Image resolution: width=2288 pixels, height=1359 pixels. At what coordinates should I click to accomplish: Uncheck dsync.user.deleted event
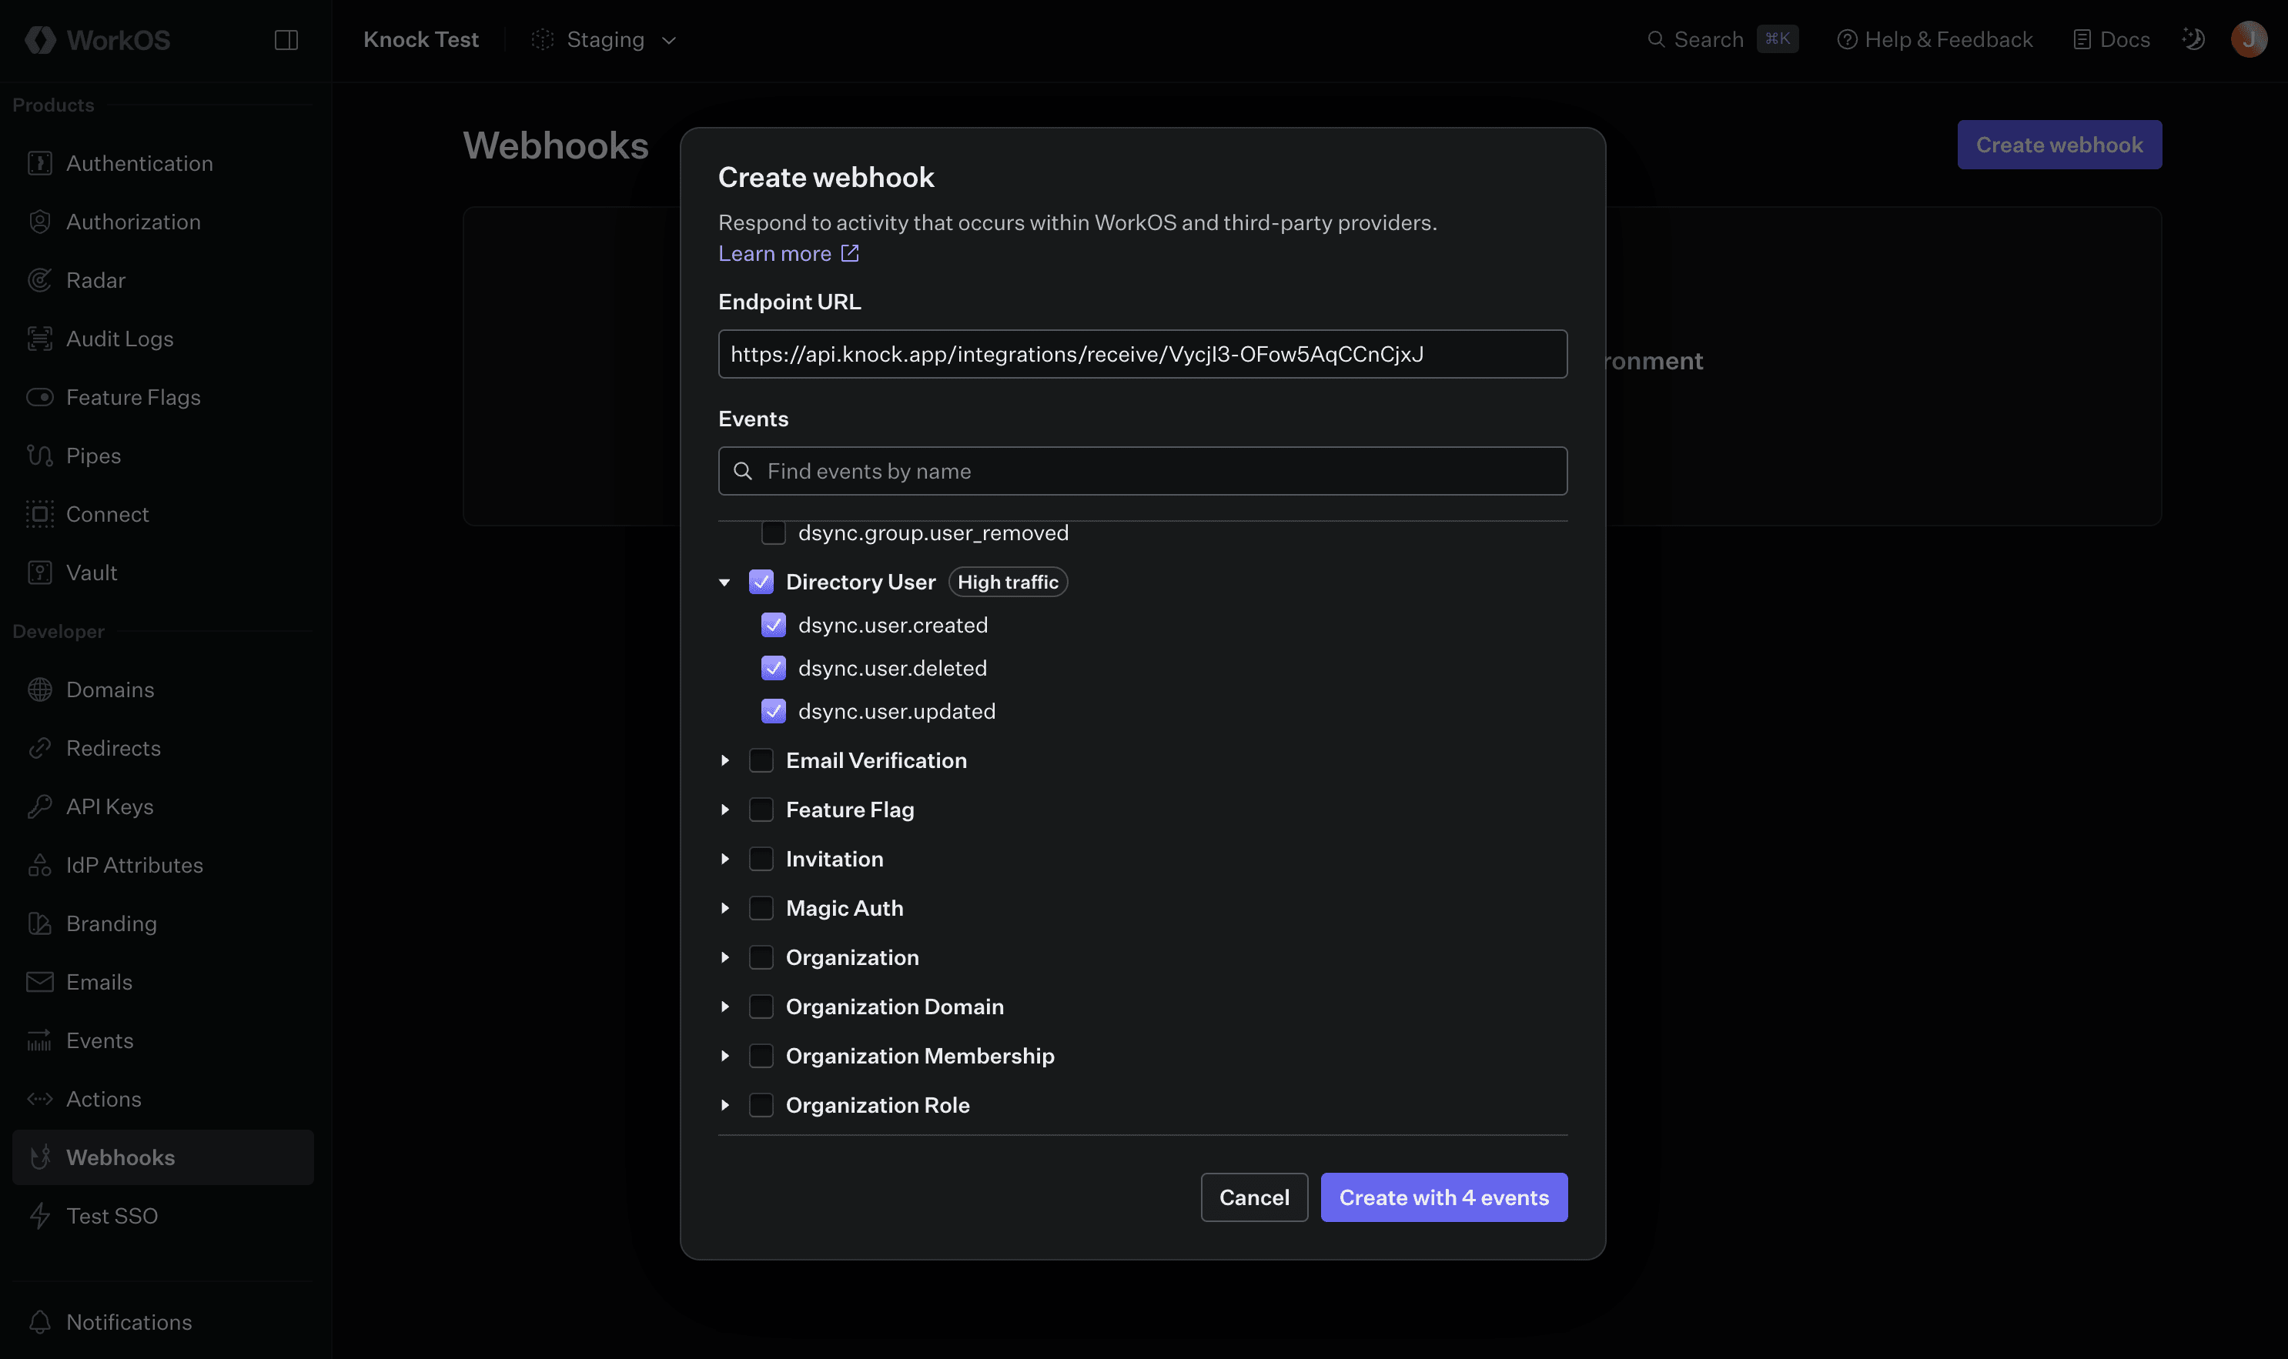point(773,668)
